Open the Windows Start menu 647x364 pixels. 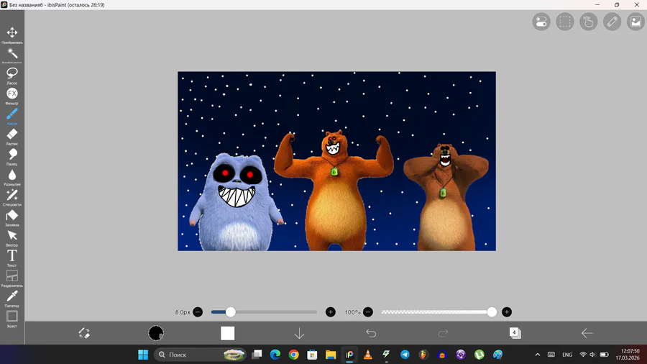click(x=143, y=355)
